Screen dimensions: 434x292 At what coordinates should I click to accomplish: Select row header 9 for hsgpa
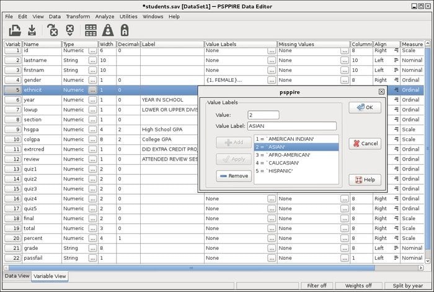click(x=13, y=130)
